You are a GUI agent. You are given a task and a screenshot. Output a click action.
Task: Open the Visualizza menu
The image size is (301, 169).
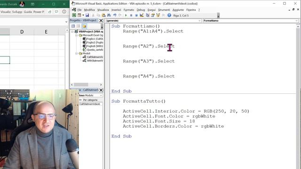(103, 10)
